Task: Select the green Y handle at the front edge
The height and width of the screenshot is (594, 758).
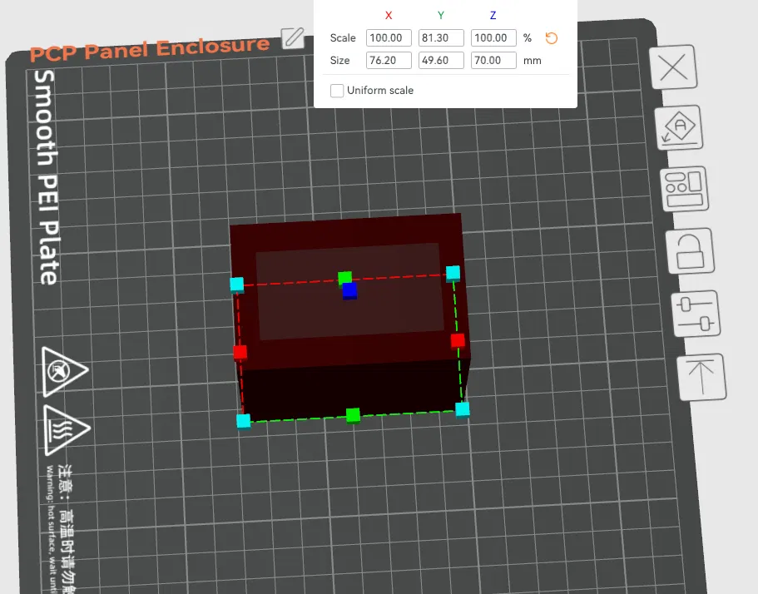Action: click(x=353, y=415)
